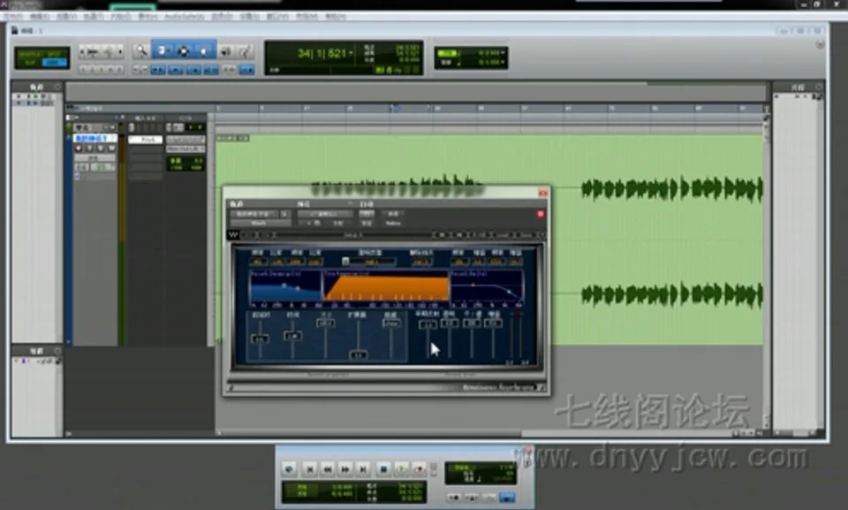Open the main counter format dropdown arrow
Image resolution: width=848 pixels, height=510 pixels.
(352, 52)
